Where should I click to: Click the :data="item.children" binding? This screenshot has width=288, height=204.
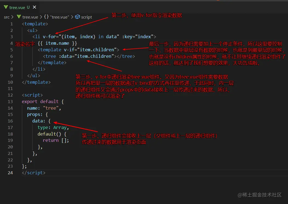(x=87, y=56)
